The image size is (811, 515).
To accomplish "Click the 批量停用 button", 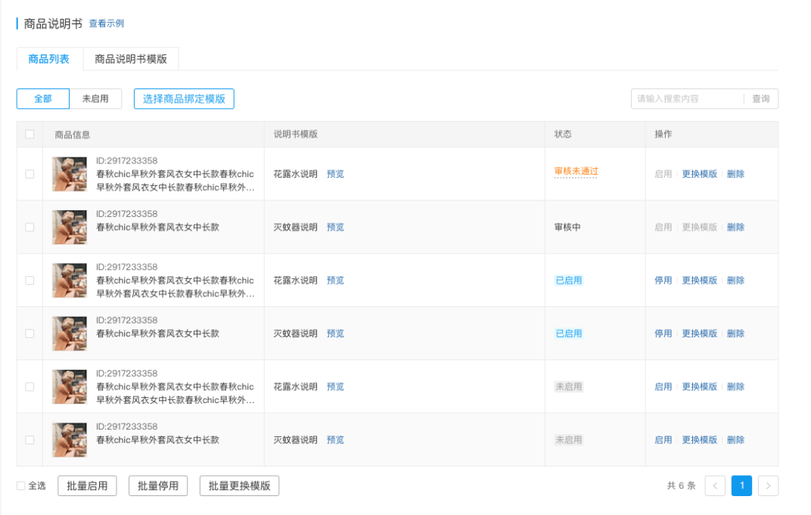I will [x=158, y=486].
